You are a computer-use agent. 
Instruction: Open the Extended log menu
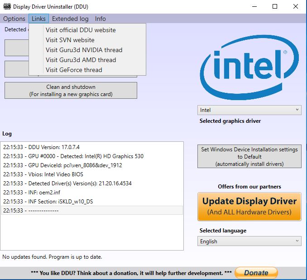click(70, 19)
